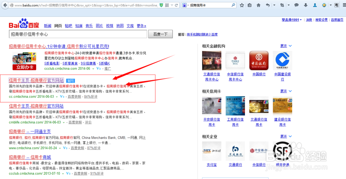Open green arrow beside cc.cmbchina.com 2014-06-03
346x179 pixels.
(57, 97)
